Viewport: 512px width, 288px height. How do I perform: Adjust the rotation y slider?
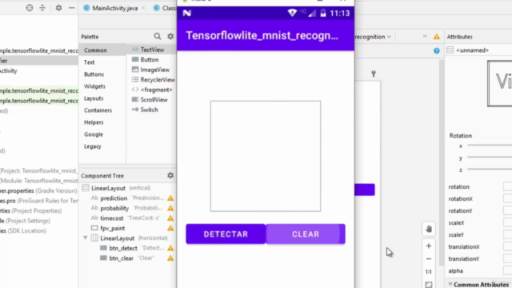[489, 158]
